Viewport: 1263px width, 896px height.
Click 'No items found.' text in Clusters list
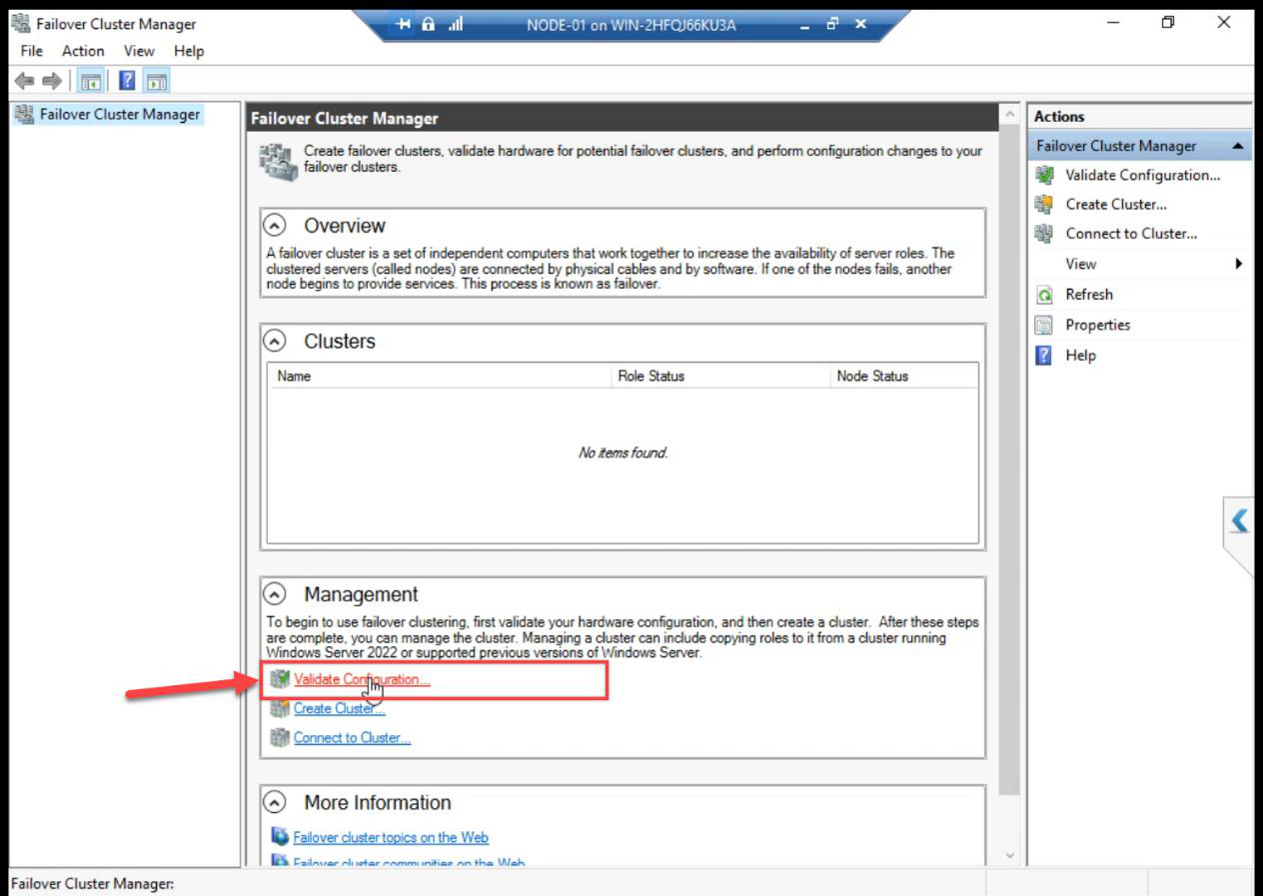click(x=623, y=452)
